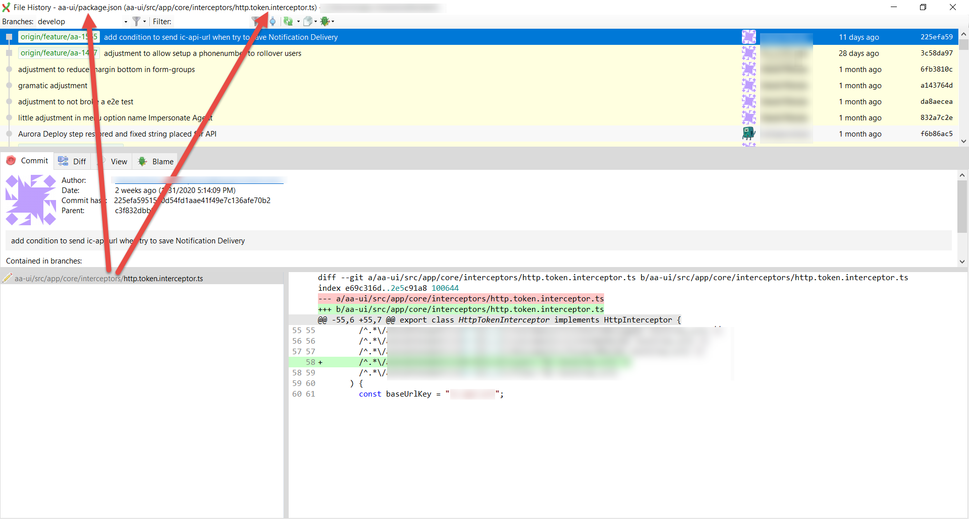Open the dropdown arrow beside the filter funnel
Viewport: 969px width, 519px height.
145,21
